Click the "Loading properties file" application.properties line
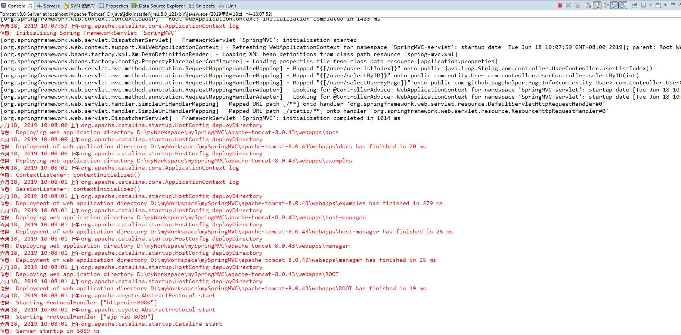The width and height of the screenshot is (681, 335). (249, 61)
